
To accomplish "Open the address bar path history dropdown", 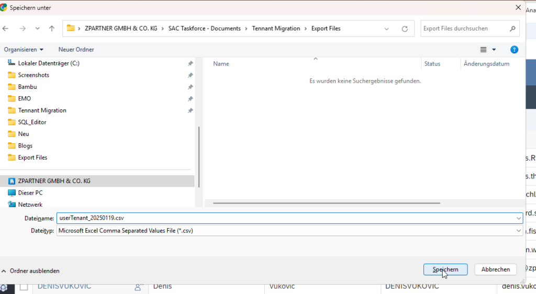I will click(x=386, y=29).
